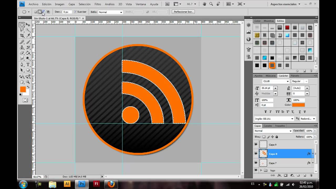Select the orange-bordered style swatch
The width and height of the screenshot is (336, 189).
point(272,65)
